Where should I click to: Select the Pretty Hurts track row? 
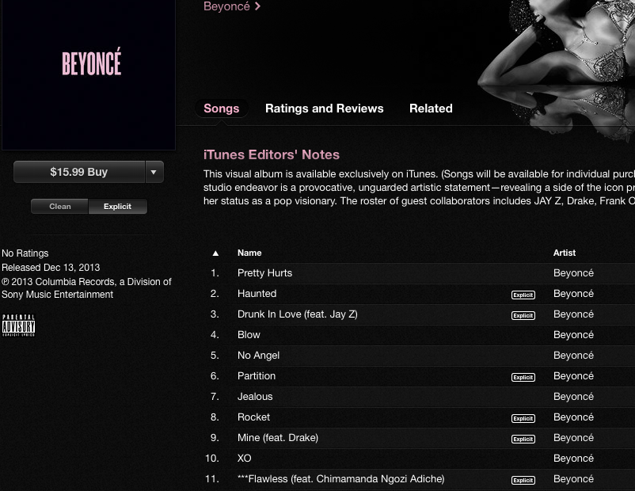pos(419,273)
